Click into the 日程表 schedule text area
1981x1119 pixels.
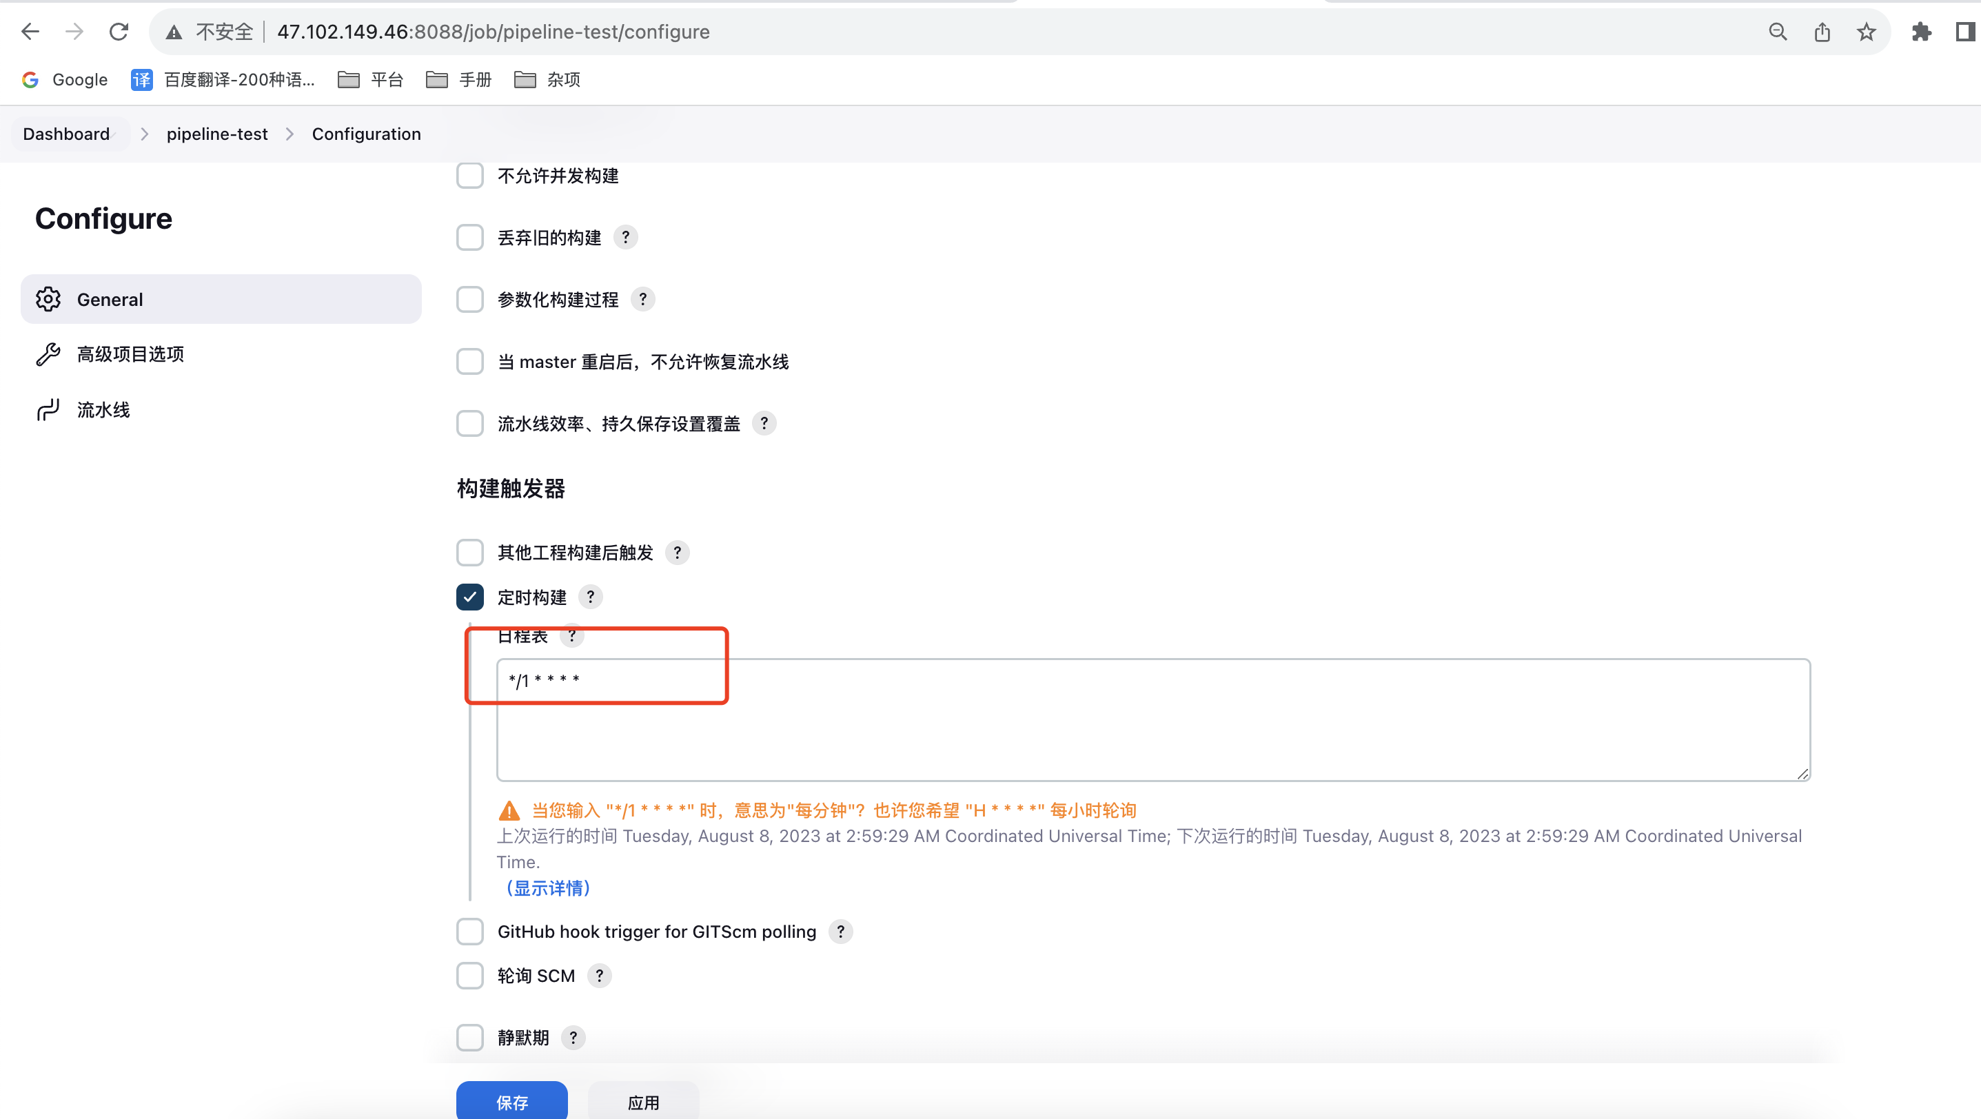[x=1154, y=720]
